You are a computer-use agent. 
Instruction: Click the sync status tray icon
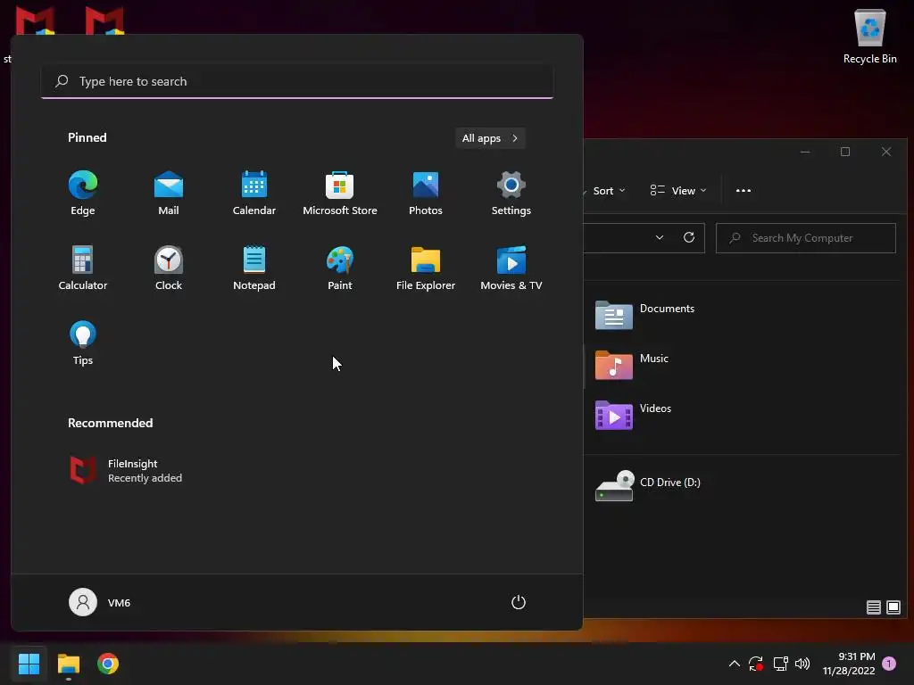point(756,664)
